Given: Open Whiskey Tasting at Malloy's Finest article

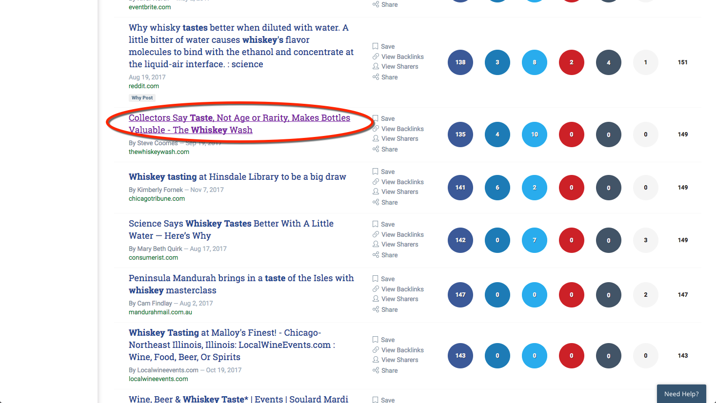Looking at the screenshot, I should click(x=232, y=345).
